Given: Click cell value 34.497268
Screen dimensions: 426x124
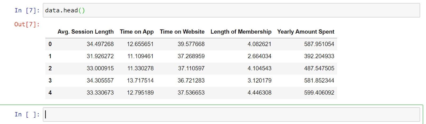Looking at the screenshot, I should [100, 44].
